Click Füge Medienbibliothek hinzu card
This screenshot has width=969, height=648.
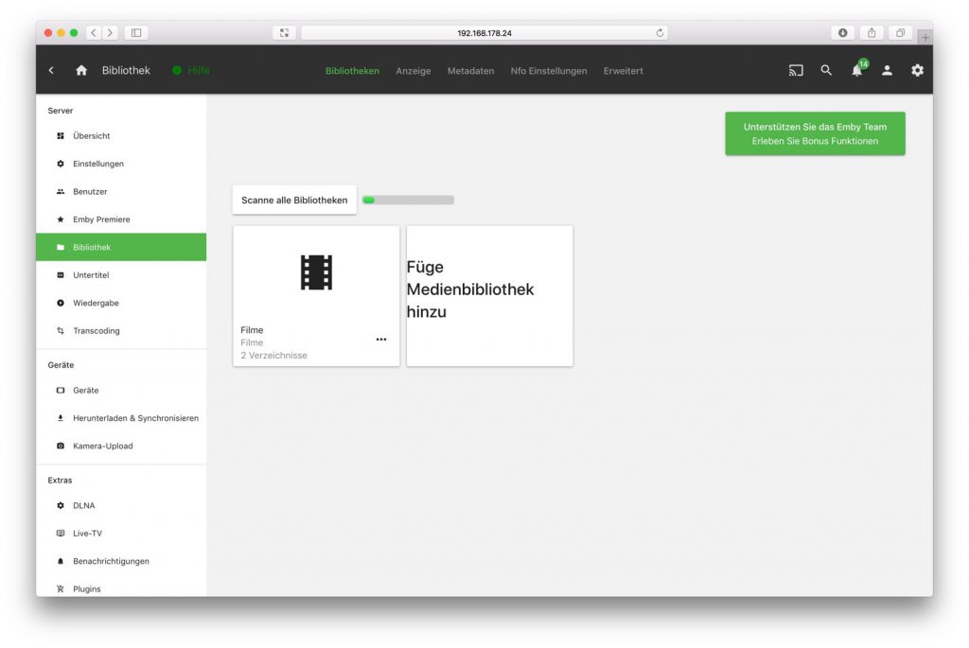pyautogui.click(x=489, y=296)
